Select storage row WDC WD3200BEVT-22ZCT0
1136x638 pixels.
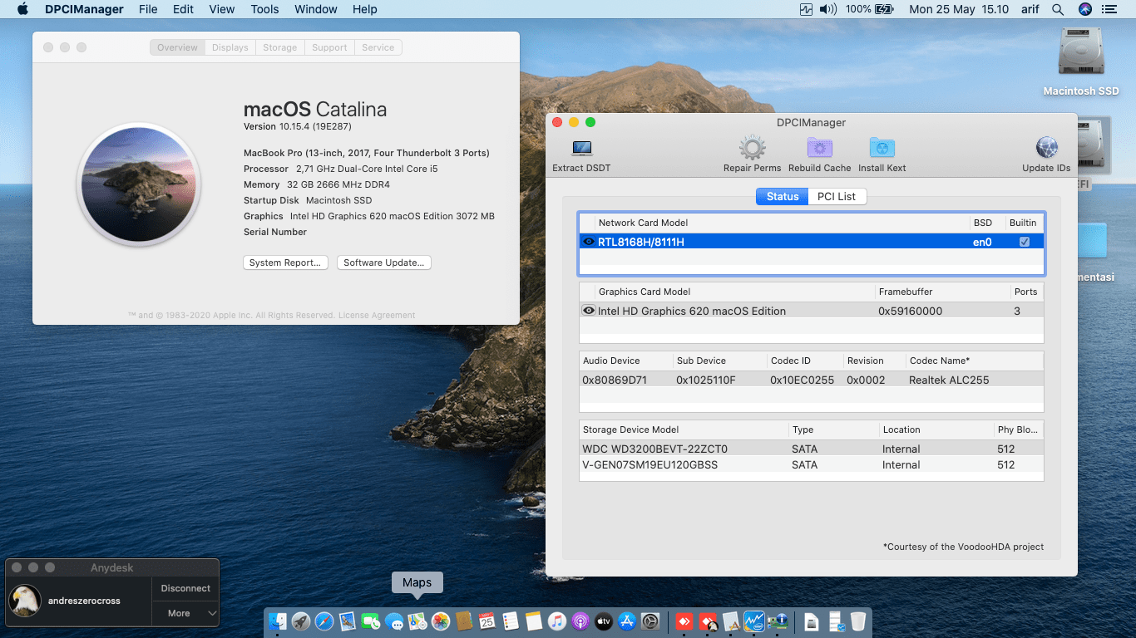(x=682, y=449)
